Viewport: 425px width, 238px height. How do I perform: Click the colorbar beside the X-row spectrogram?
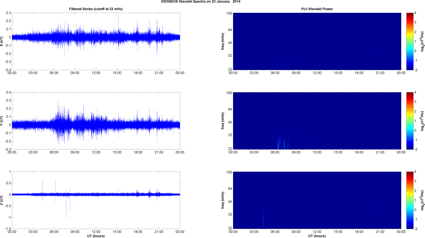[410, 42]
